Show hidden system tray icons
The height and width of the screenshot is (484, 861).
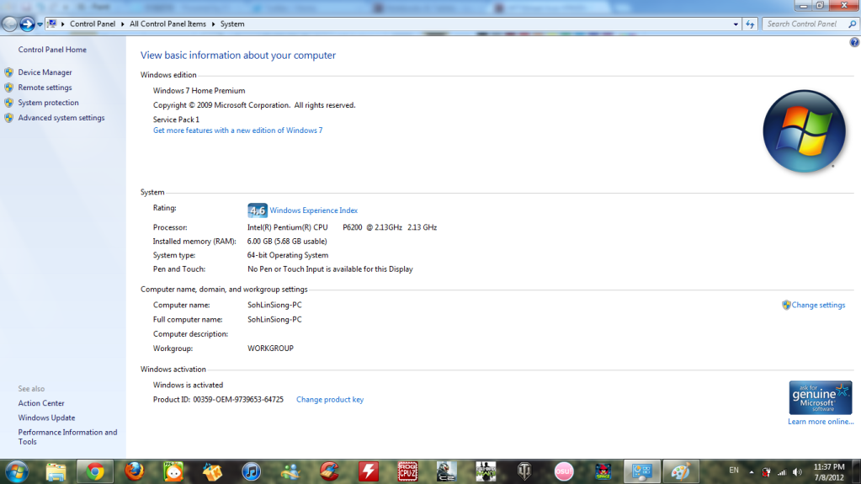[x=751, y=471]
